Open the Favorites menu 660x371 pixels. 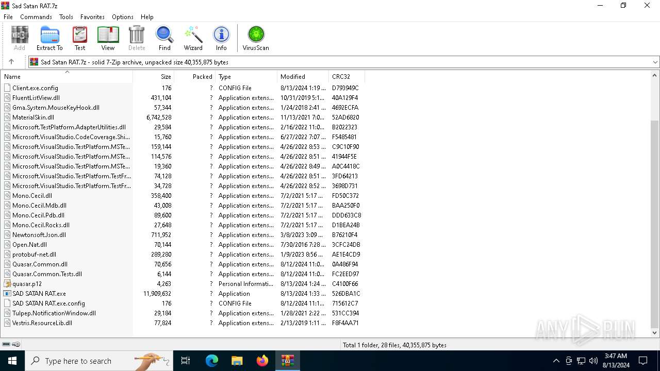[x=92, y=17]
